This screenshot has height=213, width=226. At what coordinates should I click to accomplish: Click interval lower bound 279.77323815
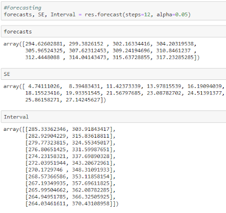[x=47, y=143]
